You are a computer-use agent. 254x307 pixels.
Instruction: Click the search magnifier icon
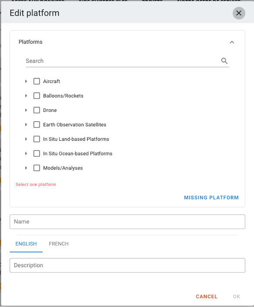coord(224,61)
